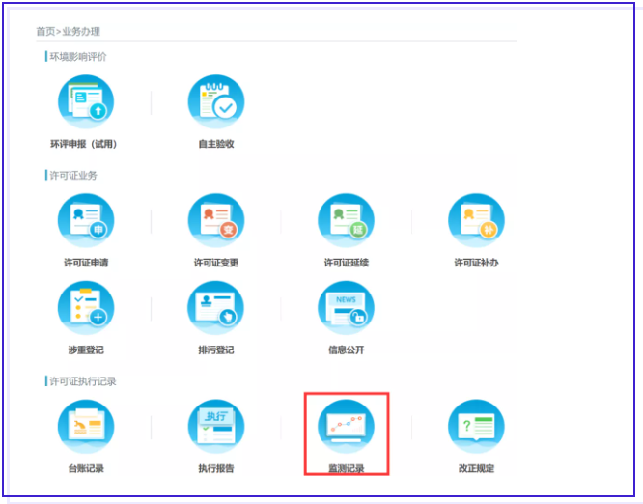Click the 许可证申请 text label
Viewport: 643px width, 504px height.
pos(85,263)
